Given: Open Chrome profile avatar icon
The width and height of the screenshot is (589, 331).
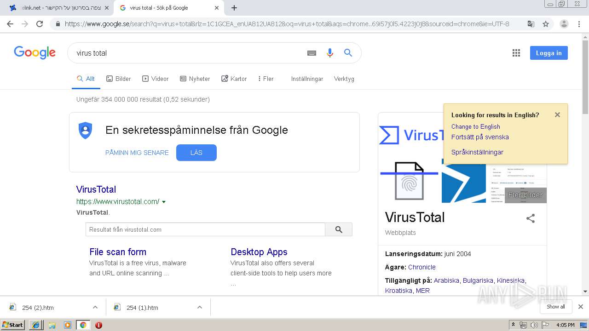Looking at the screenshot, I should 564,24.
